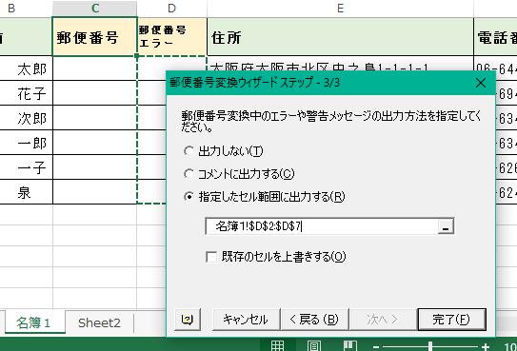
Task: Click the zoom out minus icon
Action: tap(376, 346)
